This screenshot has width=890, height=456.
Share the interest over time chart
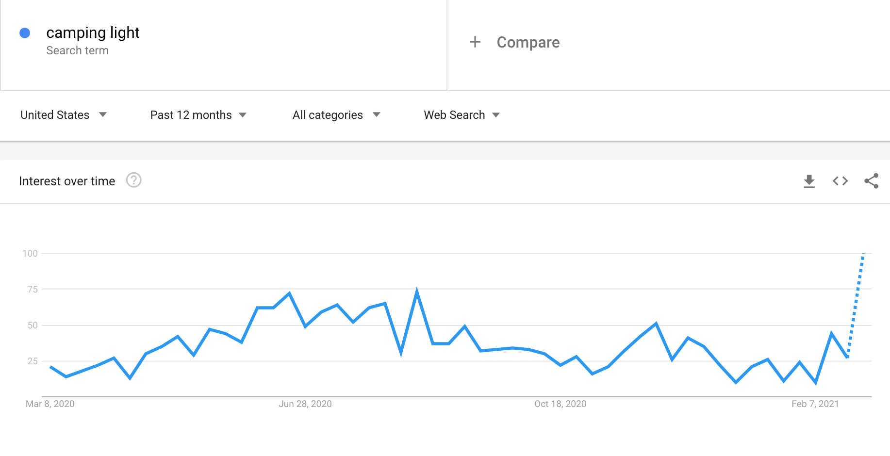(x=871, y=181)
